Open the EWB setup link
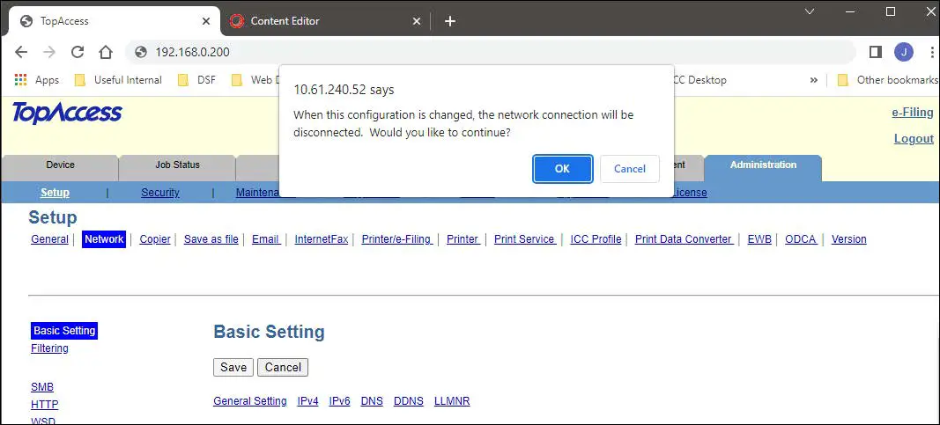 (759, 238)
